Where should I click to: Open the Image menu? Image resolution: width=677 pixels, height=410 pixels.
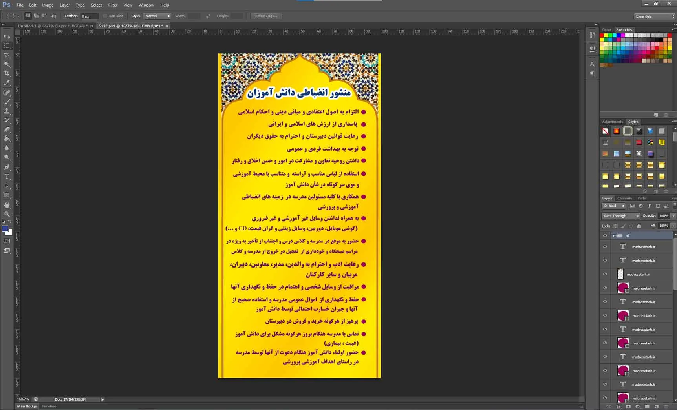point(48,5)
